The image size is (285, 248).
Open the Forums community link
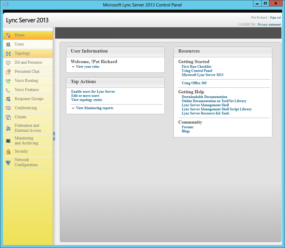click(188, 127)
